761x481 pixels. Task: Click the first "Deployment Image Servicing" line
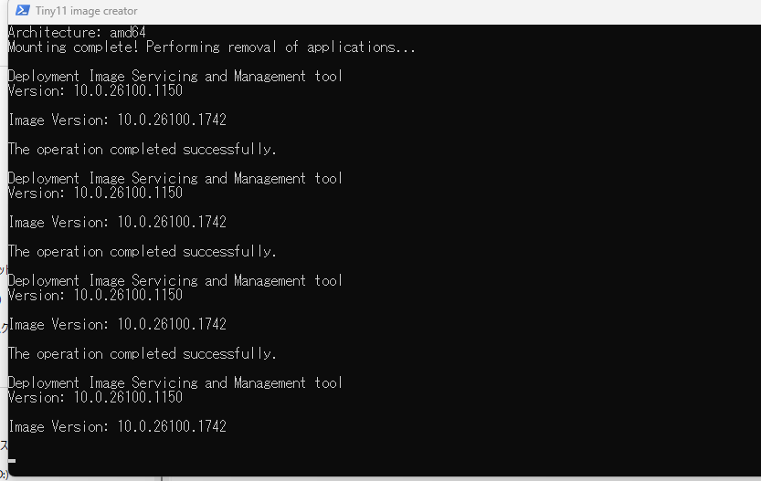click(x=174, y=76)
